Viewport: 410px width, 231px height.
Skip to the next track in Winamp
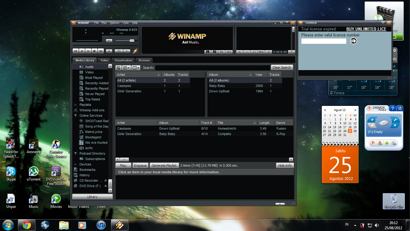tap(101, 51)
